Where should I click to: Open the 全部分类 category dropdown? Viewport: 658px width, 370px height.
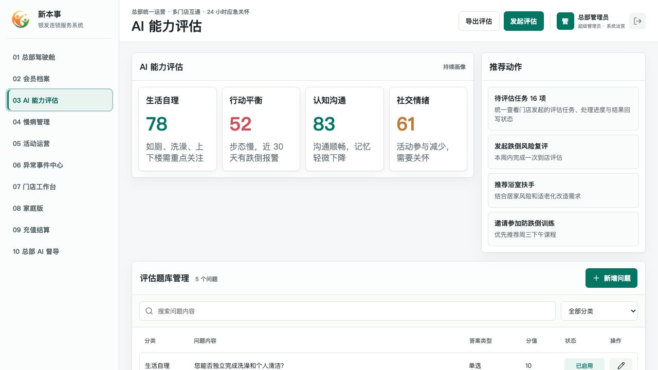click(x=599, y=311)
